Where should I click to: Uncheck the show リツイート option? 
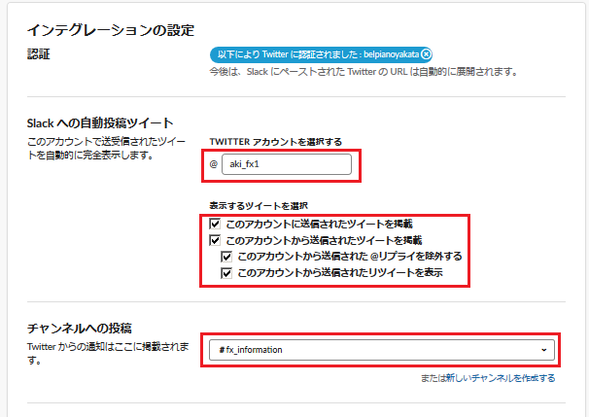(226, 273)
